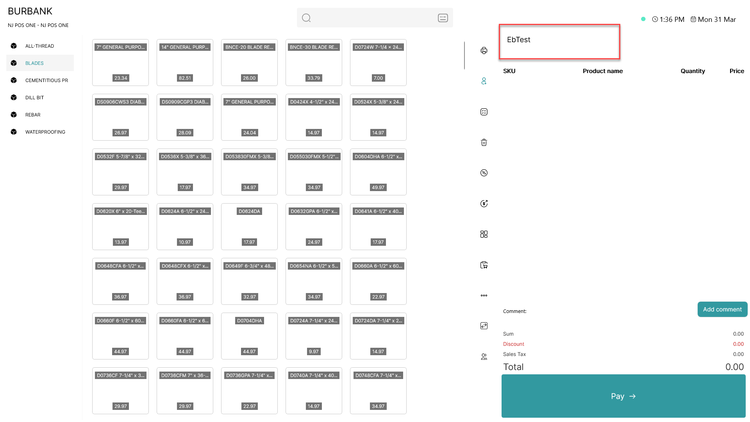Click the printer icon
This screenshot has width=750, height=422.
pos(484,50)
